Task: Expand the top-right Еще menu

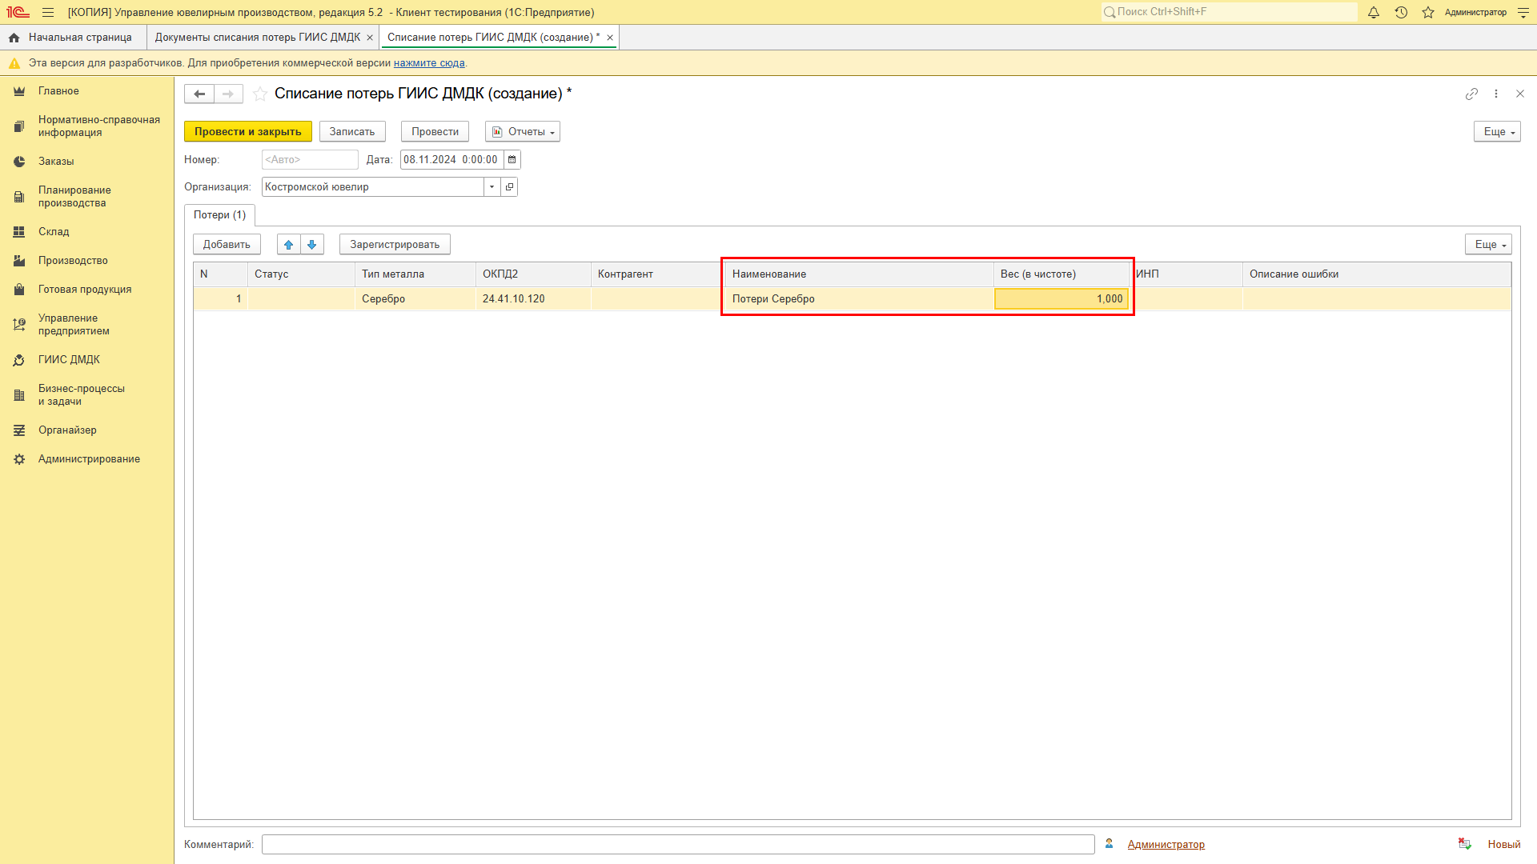Action: pyautogui.click(x=1497, y=132)
